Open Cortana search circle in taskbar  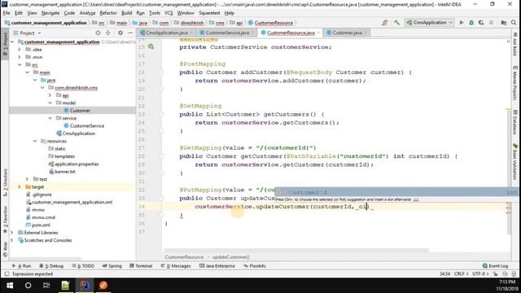[28, 286]
